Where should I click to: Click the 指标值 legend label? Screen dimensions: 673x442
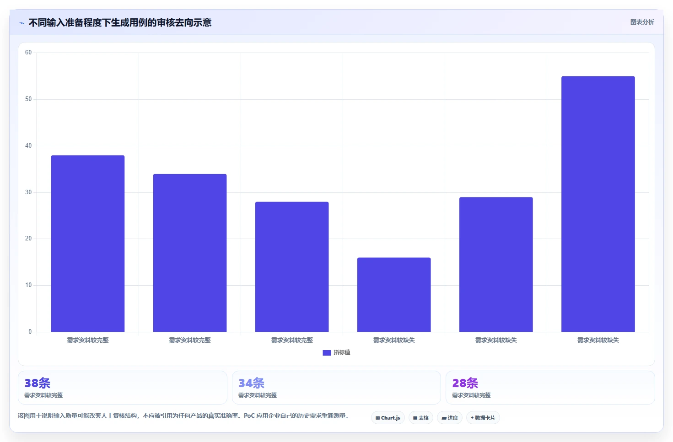pyautogui.click(x=342, y=352)
